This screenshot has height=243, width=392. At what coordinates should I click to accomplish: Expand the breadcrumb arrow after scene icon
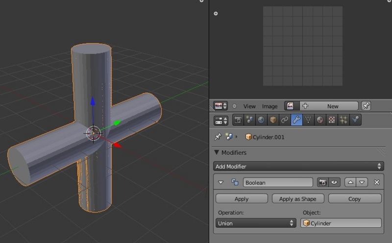[237, 137]
